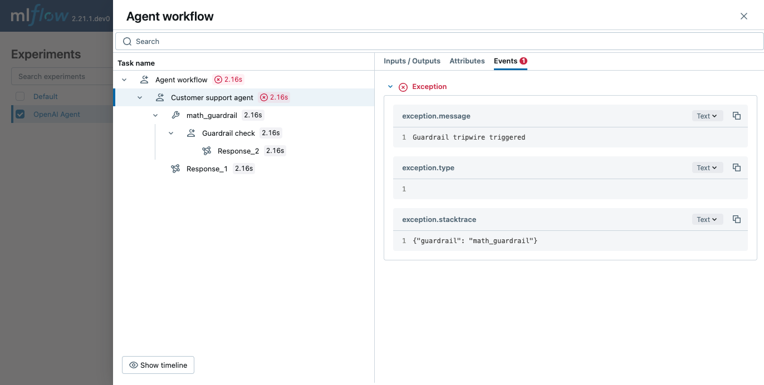Uncheck the OpenAI Agent experiment checkbox
The height and width of the screenshot is (385, 764).
point(20,113)
